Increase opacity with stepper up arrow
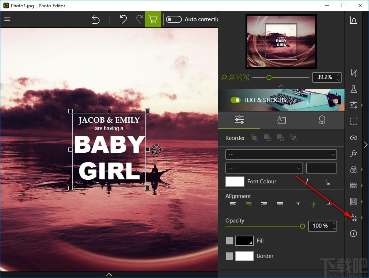This screenshot has height=278, width=369. [x=334, y=223]
